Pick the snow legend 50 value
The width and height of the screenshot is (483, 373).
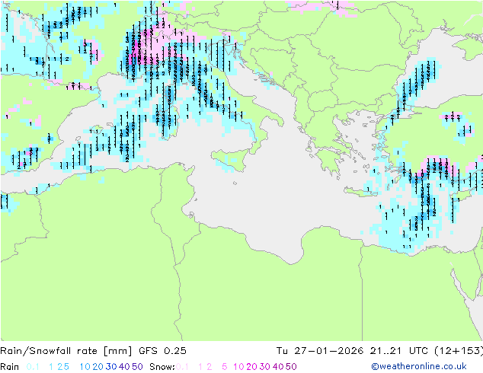coord(291,367)
